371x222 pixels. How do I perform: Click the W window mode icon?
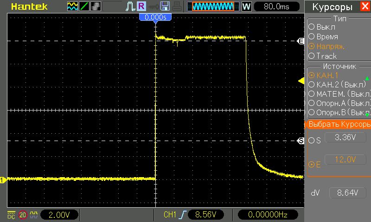click(247, 6)
